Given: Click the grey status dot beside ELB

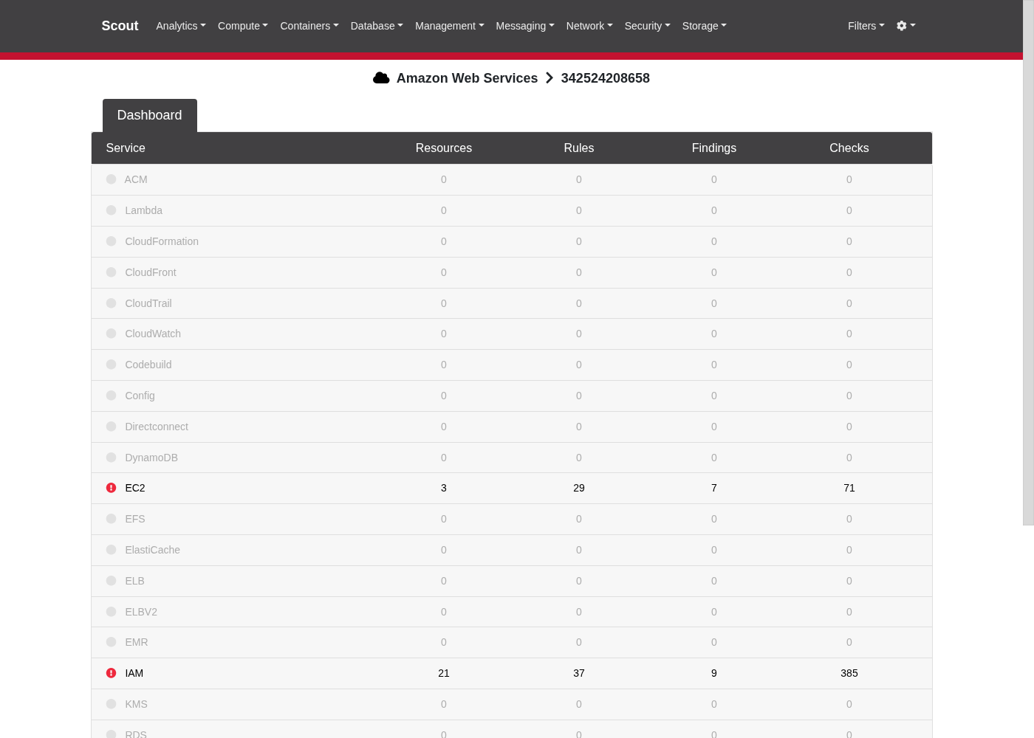Looking at the screenshot, I should [x=111, y=581].
